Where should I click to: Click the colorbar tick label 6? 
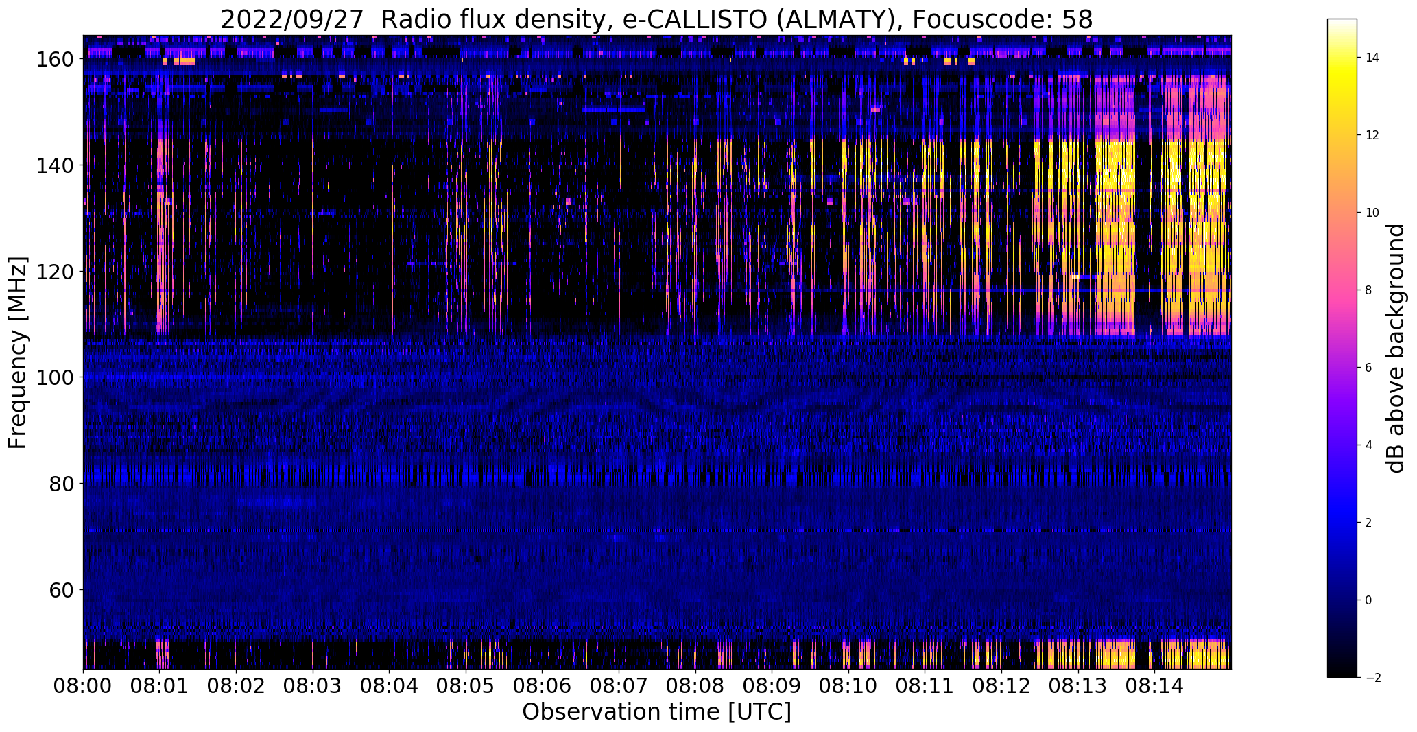(x=1368, y=368)
